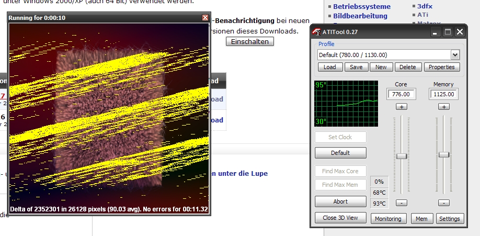Reset clocks with Default button
Screen dimensions: 480x236
(x=340, y=153)
